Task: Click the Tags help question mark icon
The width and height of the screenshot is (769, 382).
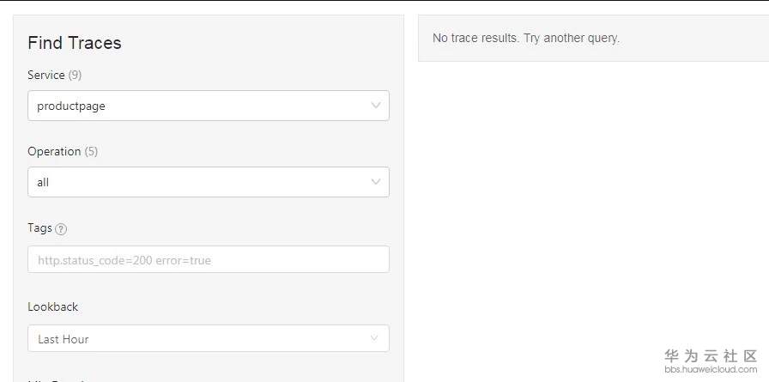Action: click(61, 229)
